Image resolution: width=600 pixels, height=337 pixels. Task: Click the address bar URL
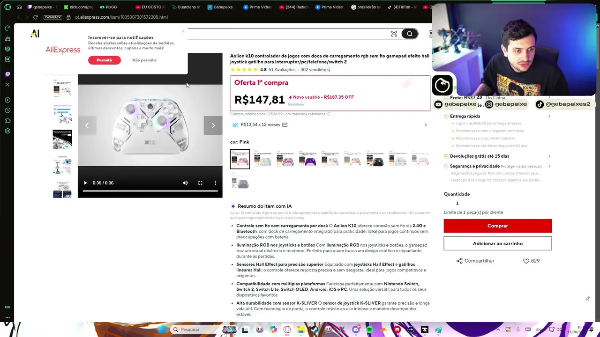click(x=121, y=17)
